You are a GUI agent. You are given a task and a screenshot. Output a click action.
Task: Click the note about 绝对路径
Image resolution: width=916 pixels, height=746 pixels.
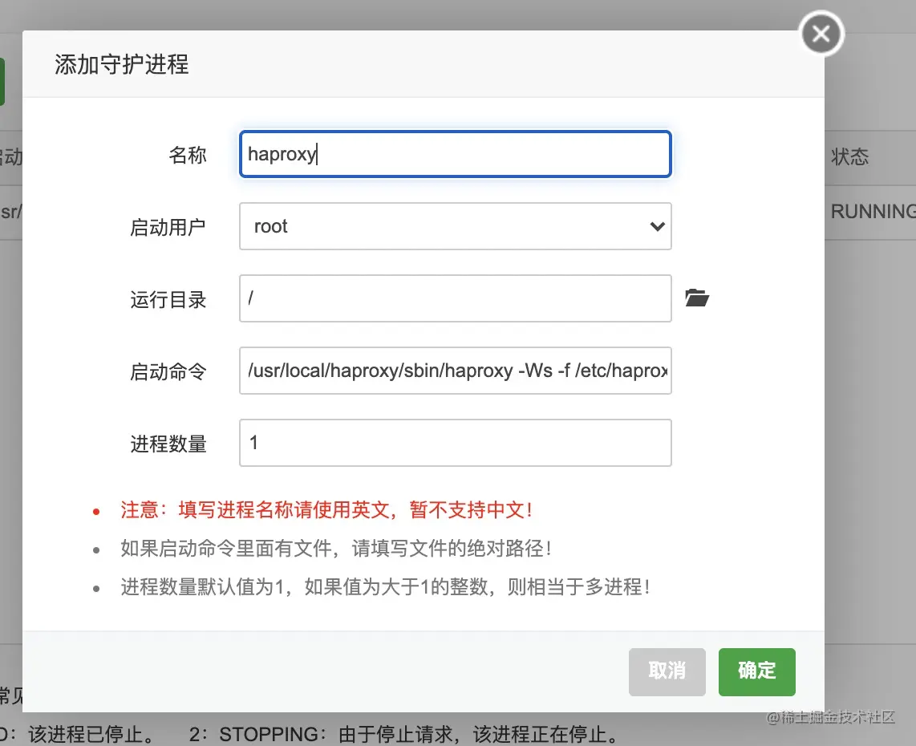(336, 548)
